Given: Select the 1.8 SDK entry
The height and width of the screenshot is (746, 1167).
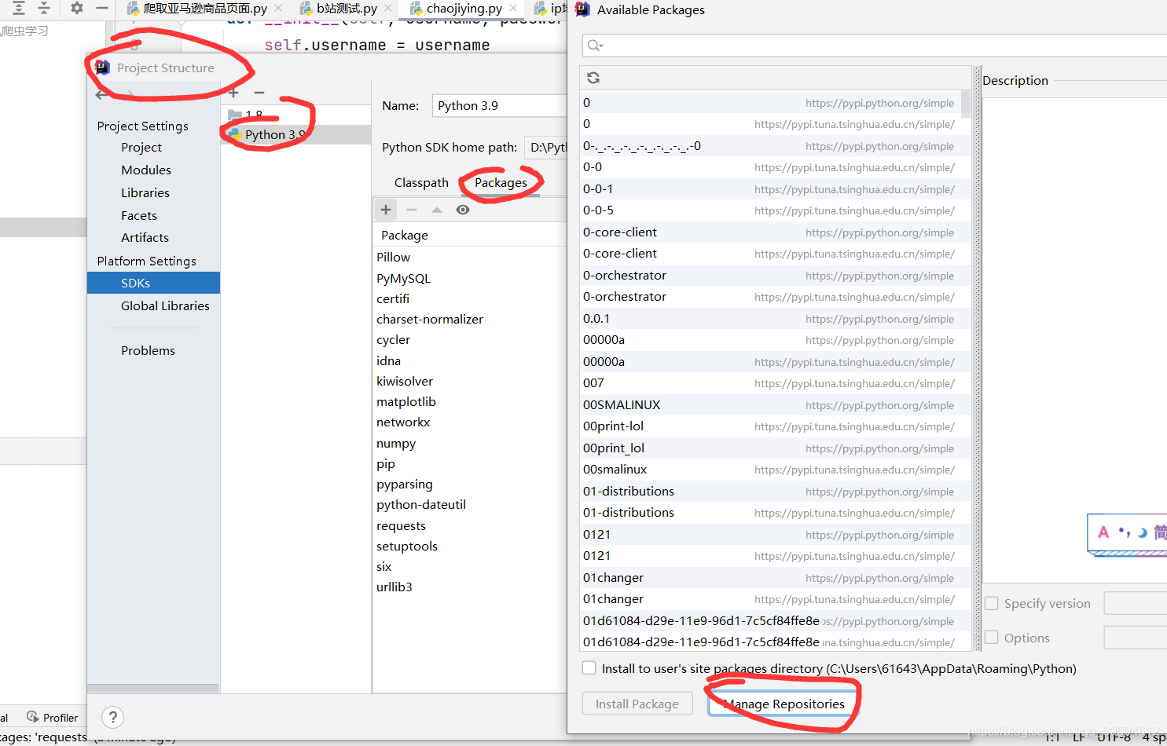Looking at the screenshot, I should (x=295, y=115).
